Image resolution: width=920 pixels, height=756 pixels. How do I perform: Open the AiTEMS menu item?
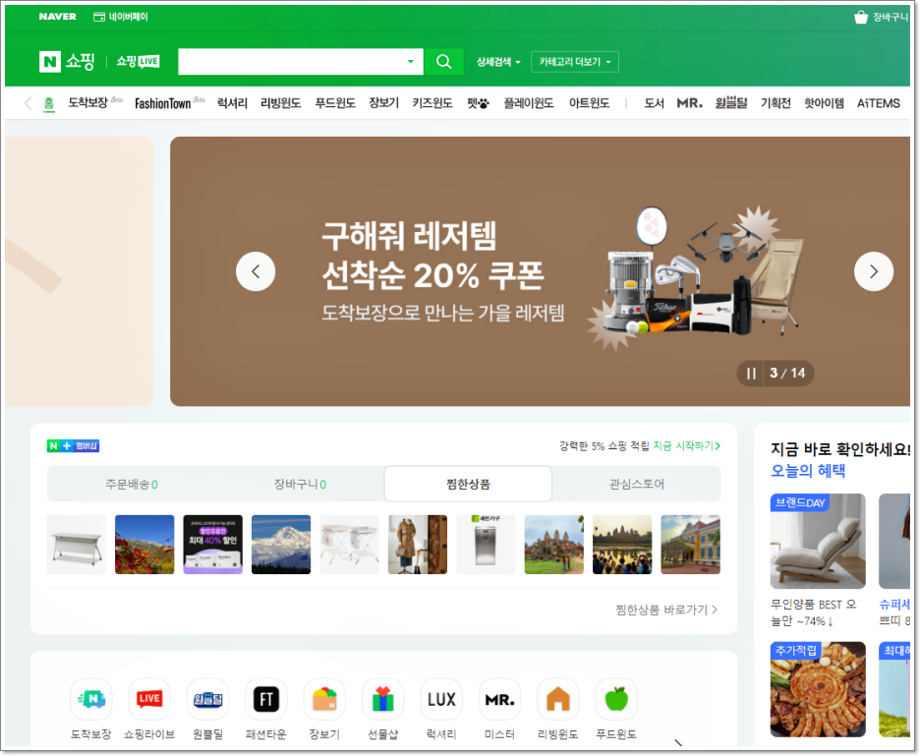pos(879,103)
